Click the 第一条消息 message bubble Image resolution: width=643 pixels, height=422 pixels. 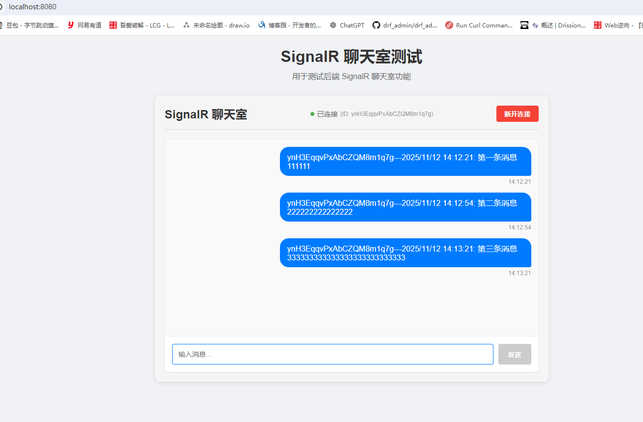pos(405,161)
